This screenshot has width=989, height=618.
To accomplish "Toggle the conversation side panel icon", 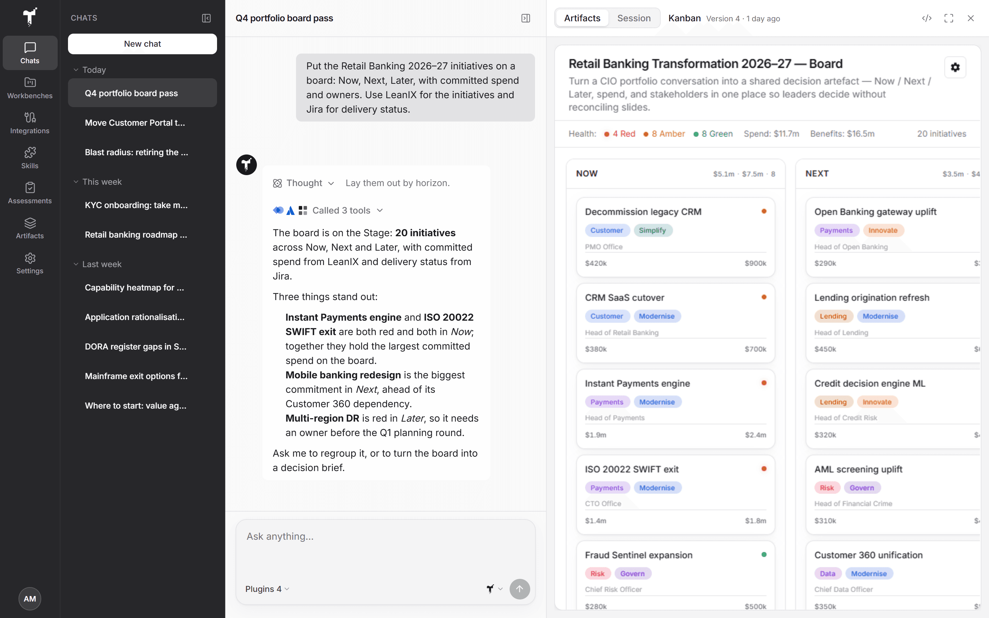I will point(525,18).
